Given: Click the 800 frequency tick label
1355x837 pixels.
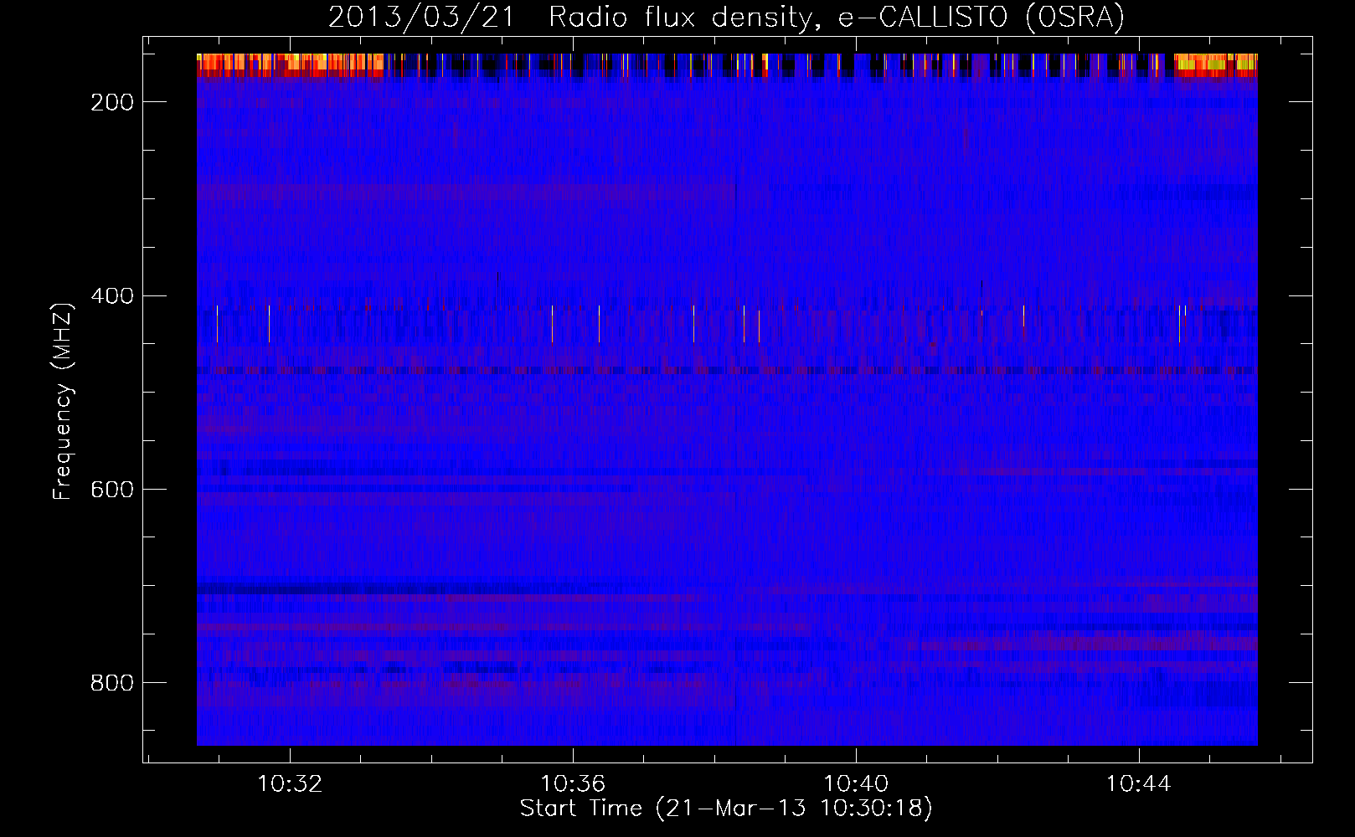Looking at the screenshot, I should tap(112, 683).
